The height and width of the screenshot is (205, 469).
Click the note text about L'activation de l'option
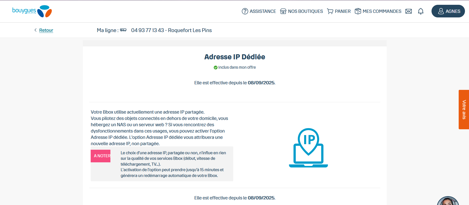coord(172,173)
